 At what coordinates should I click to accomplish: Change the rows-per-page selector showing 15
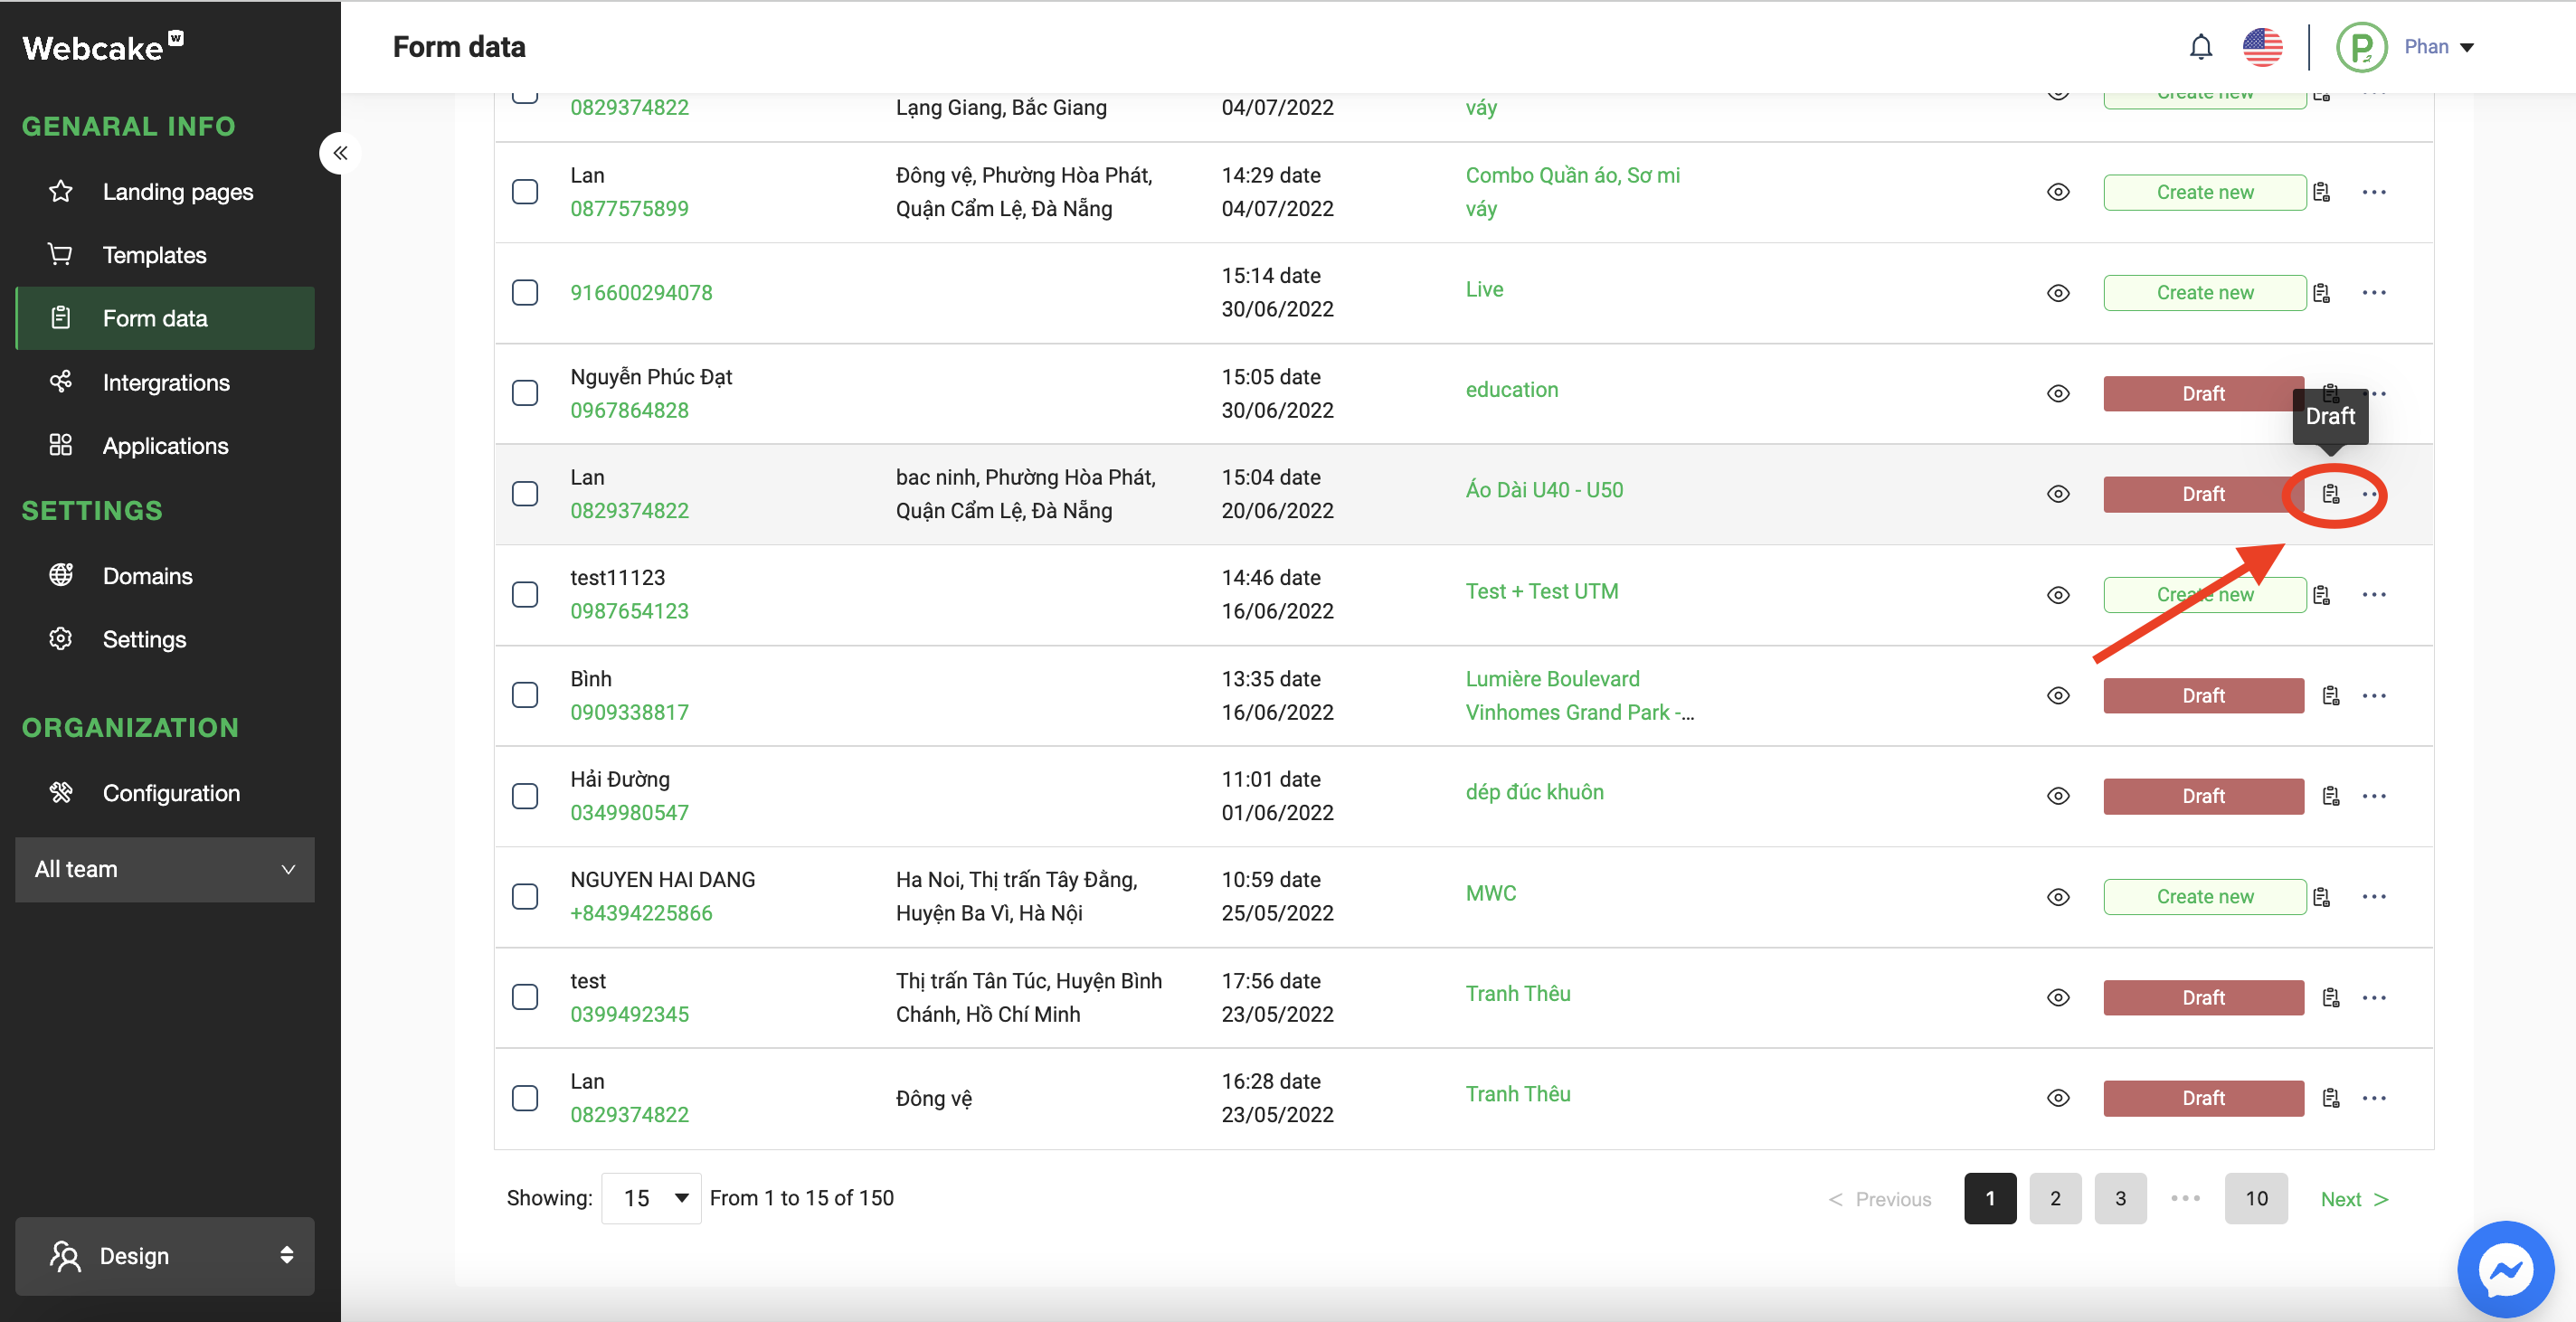point(651,1198)
